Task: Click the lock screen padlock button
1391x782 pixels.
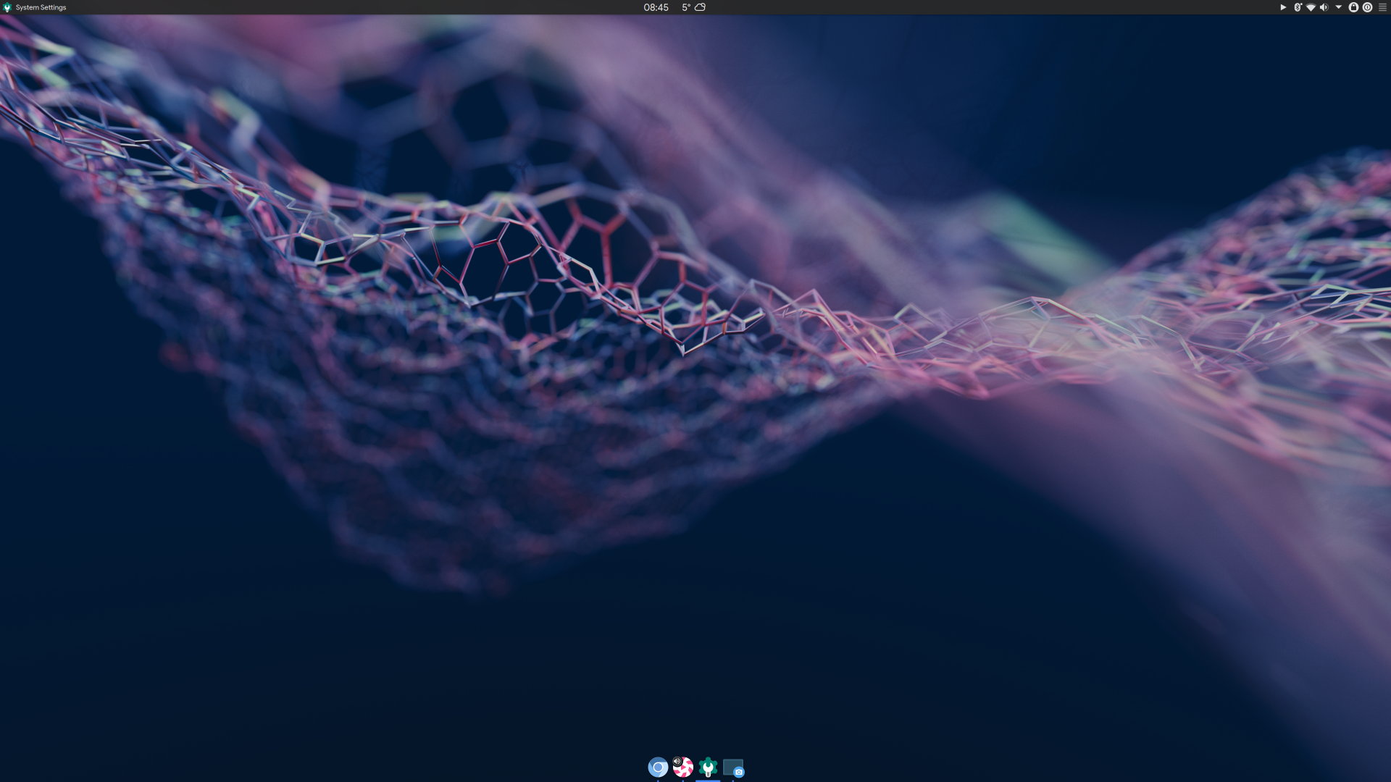Action: click(1353, 7)
